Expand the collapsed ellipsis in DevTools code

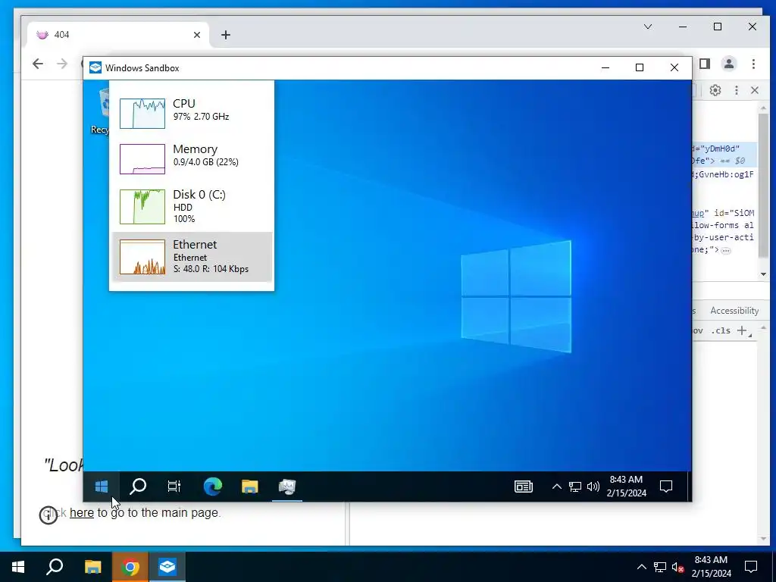[725, 250]
